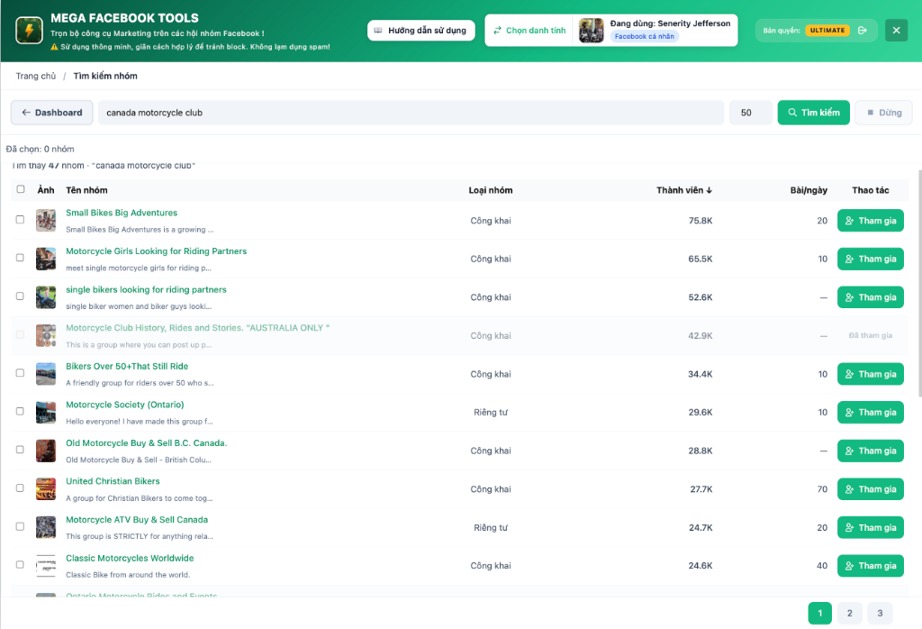Viewport: 922px width, 629px height.
Task: Open the Small Bikes Big Adventures group link
Action: (122, 213)
